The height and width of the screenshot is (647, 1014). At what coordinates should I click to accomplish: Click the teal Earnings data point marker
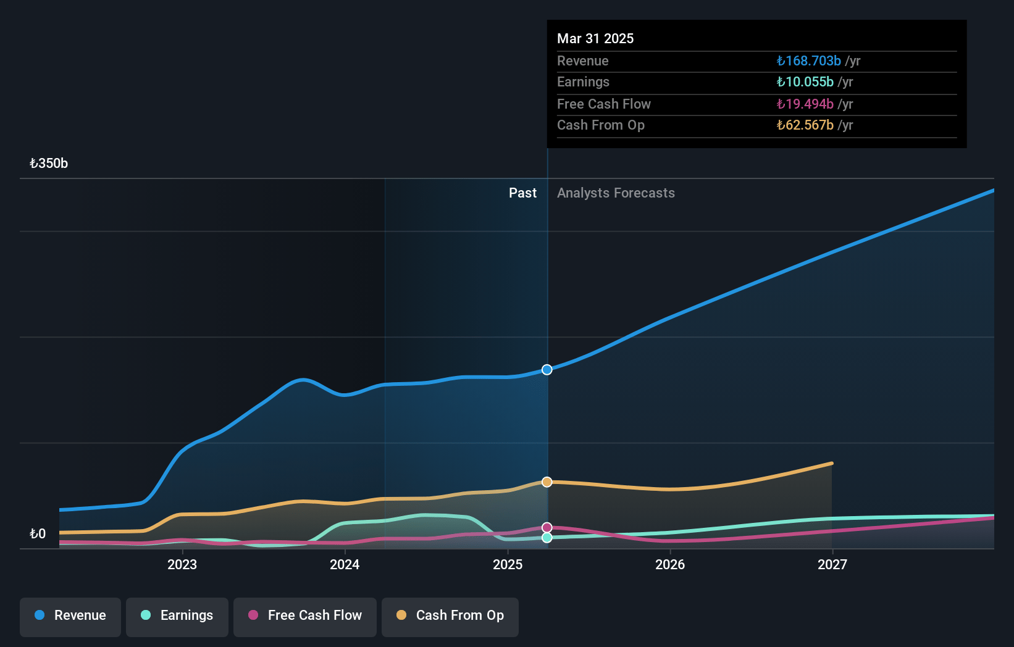(x=547, y=538)
